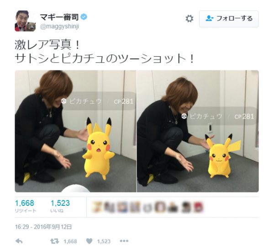Click the フォローする follow button
The width and height of the screenshot is (274, 252).
(229, 19)
